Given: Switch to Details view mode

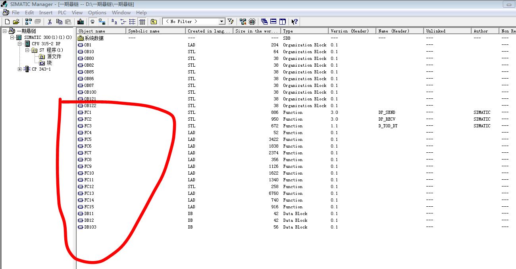Looking at the screenshot, I should click(142, 22).
